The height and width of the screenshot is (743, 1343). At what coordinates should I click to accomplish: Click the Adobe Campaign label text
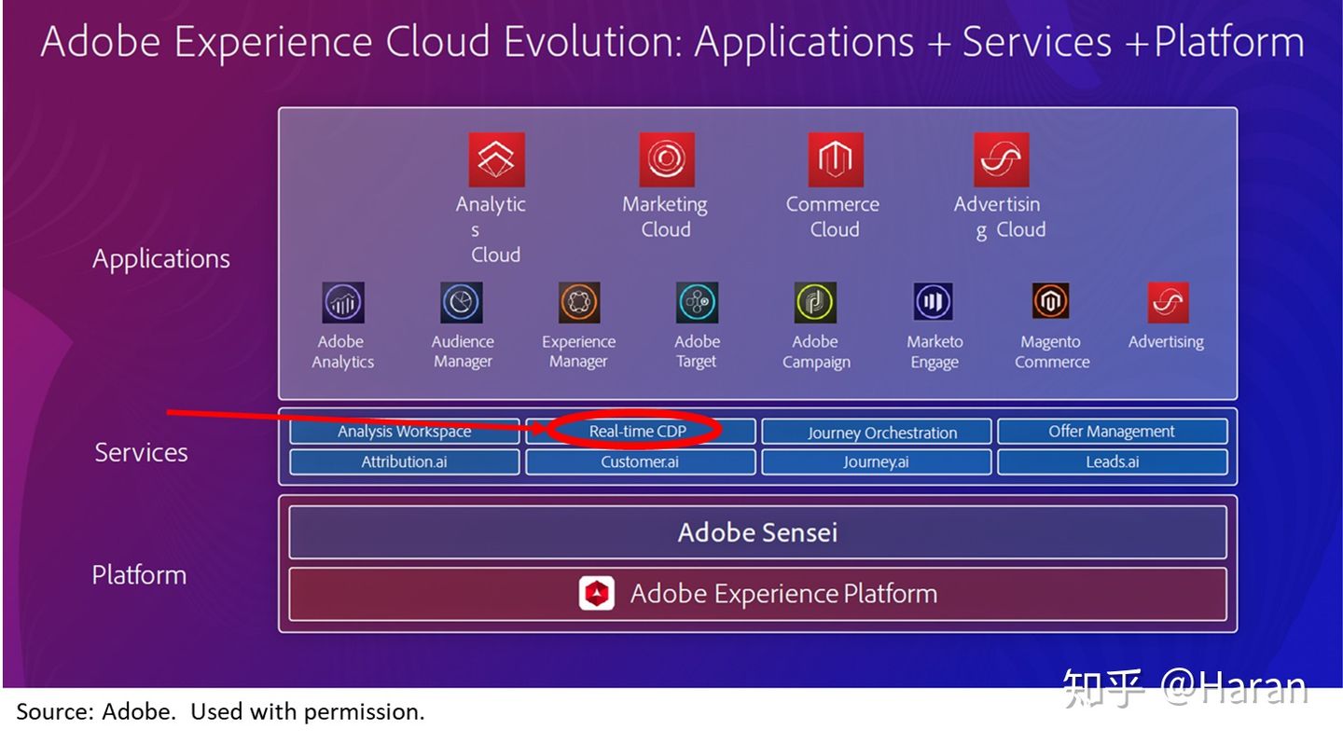pyautogui.click(x=816, y=351)
